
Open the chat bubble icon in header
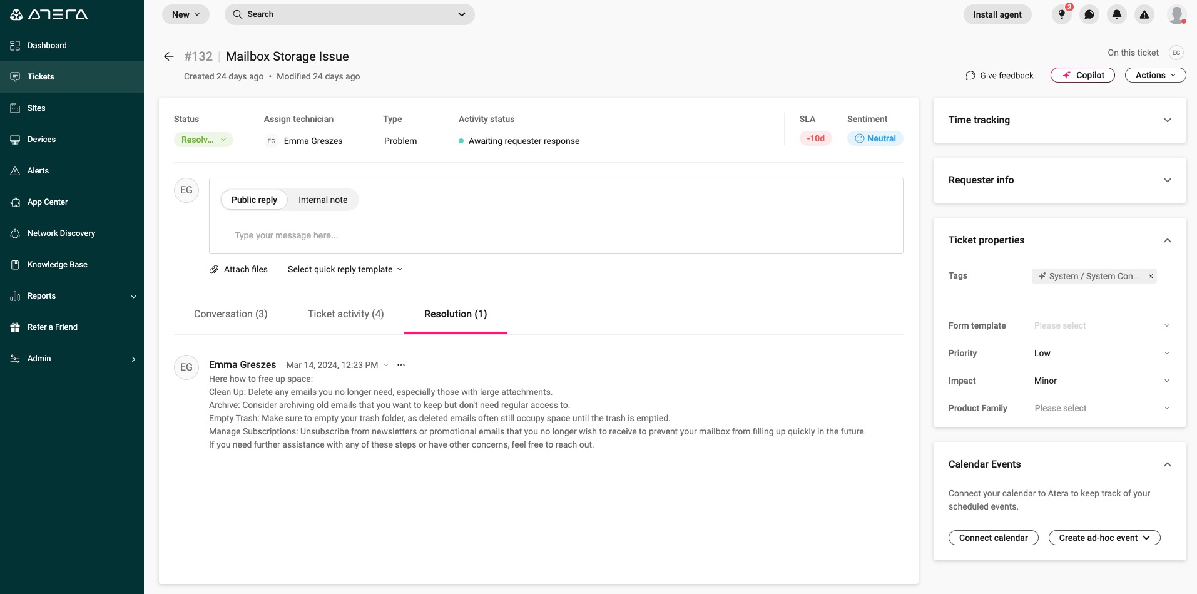[1089, 14]
